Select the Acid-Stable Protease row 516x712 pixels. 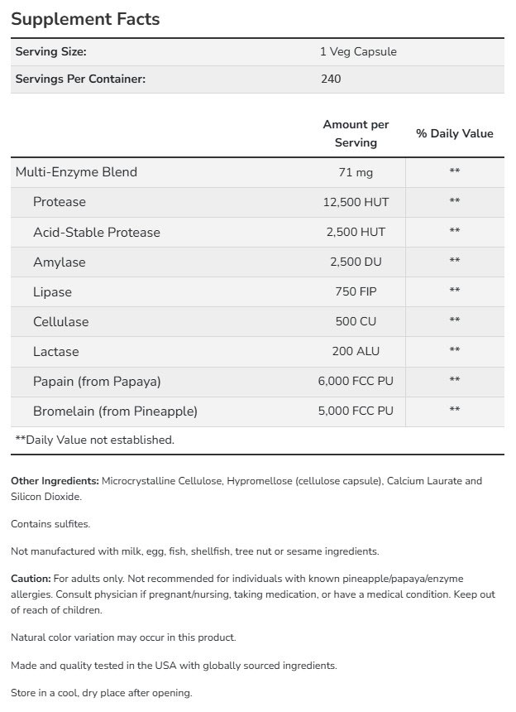coord(97,232)
